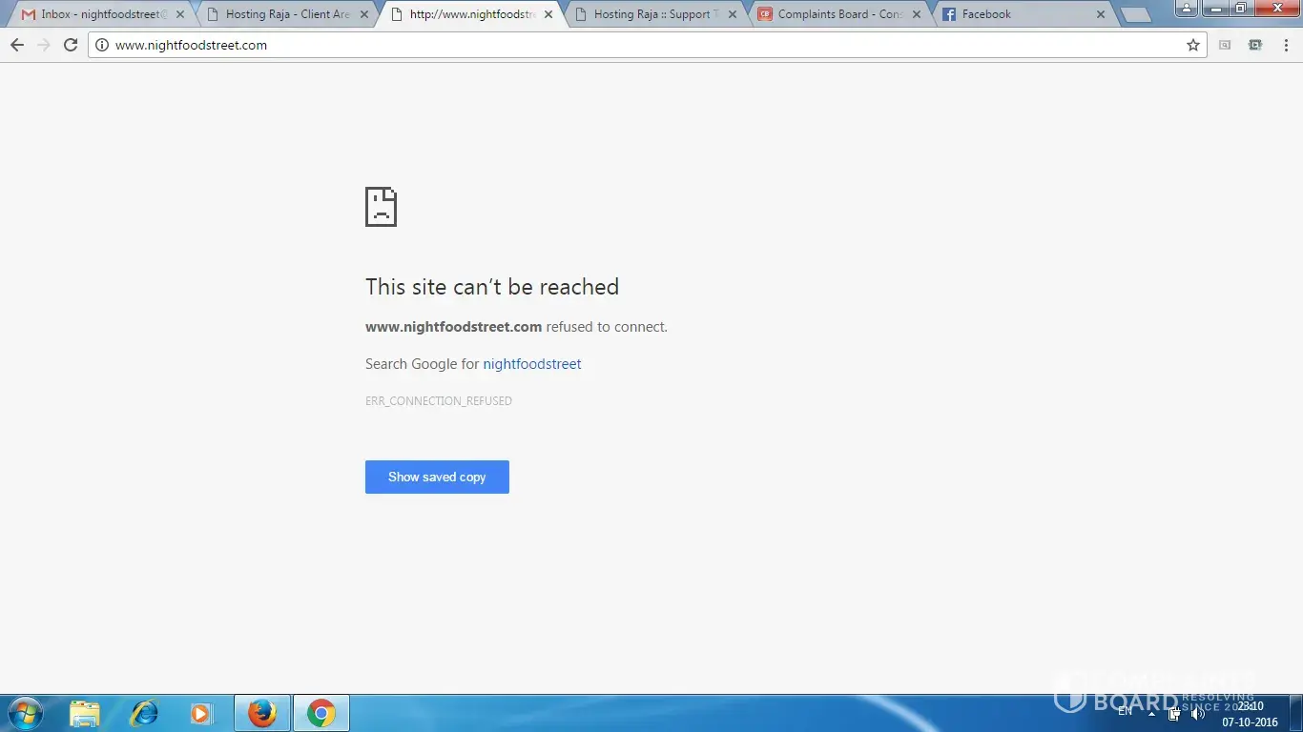Click the second extension icon before the menu
The image size is (1303, 732).
(1255, 45)
